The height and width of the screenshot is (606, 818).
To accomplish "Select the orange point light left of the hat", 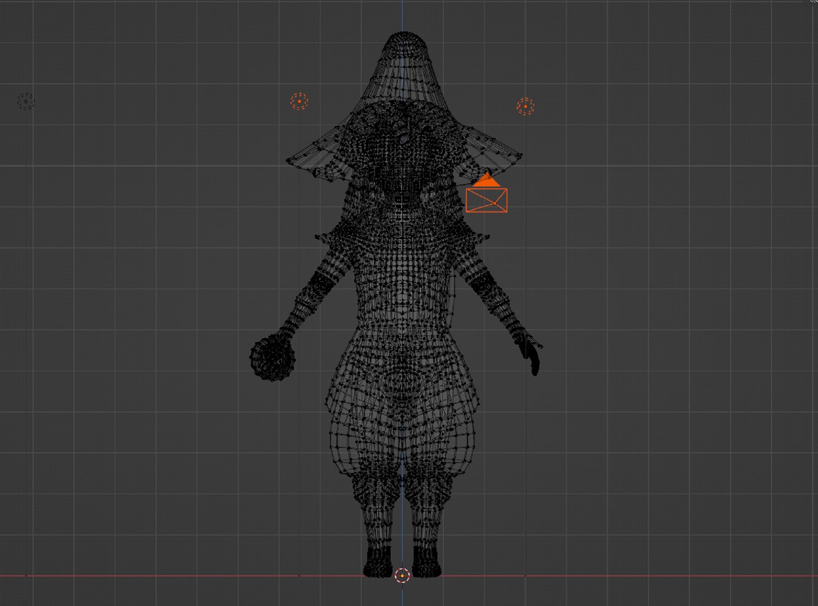I will pyautogui.click(x=300, y=102).
